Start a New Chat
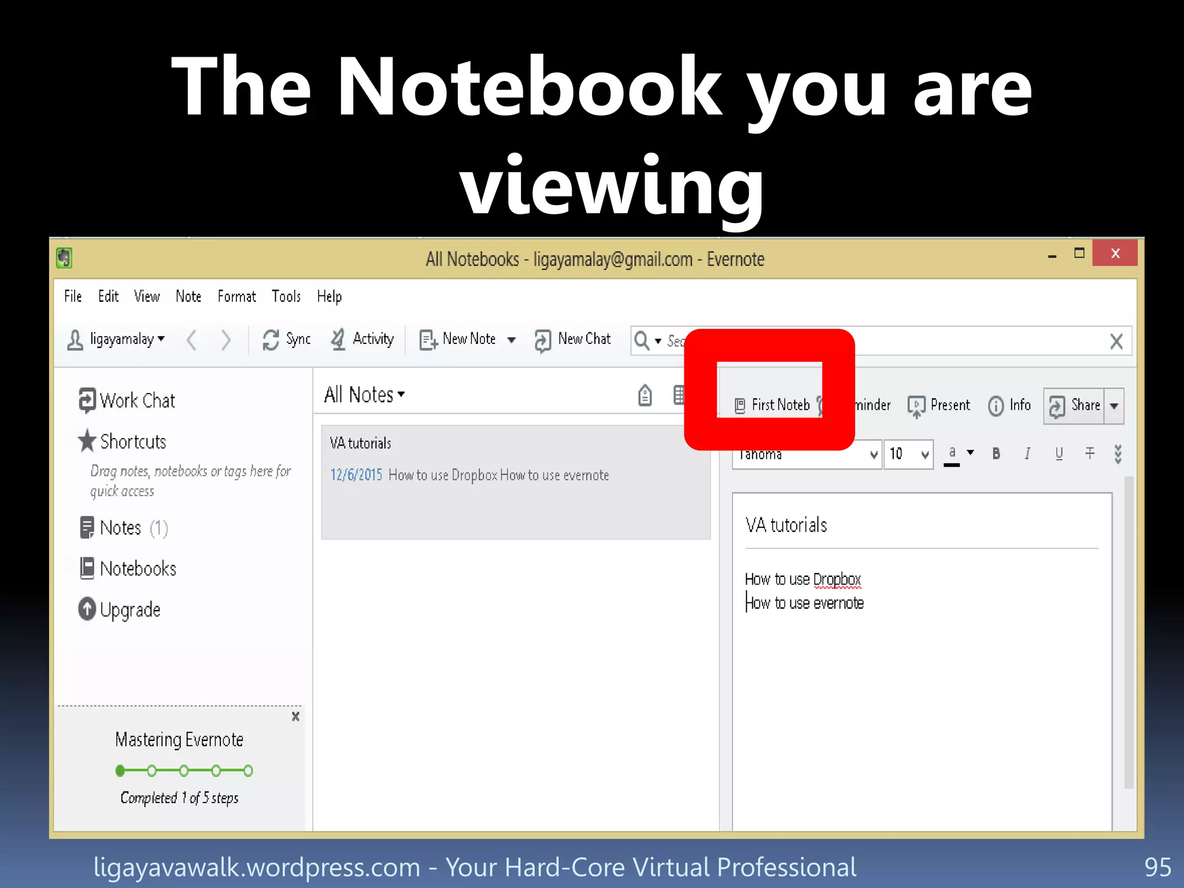The height and width of the screenshot is (888, 1184). tap(572, 339)
